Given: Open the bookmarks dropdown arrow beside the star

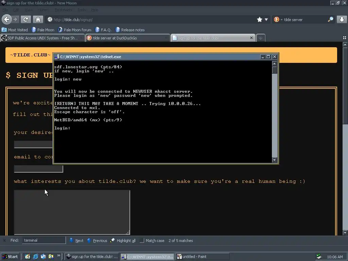Looking at the screenshot, I should (x=266, y=19).
